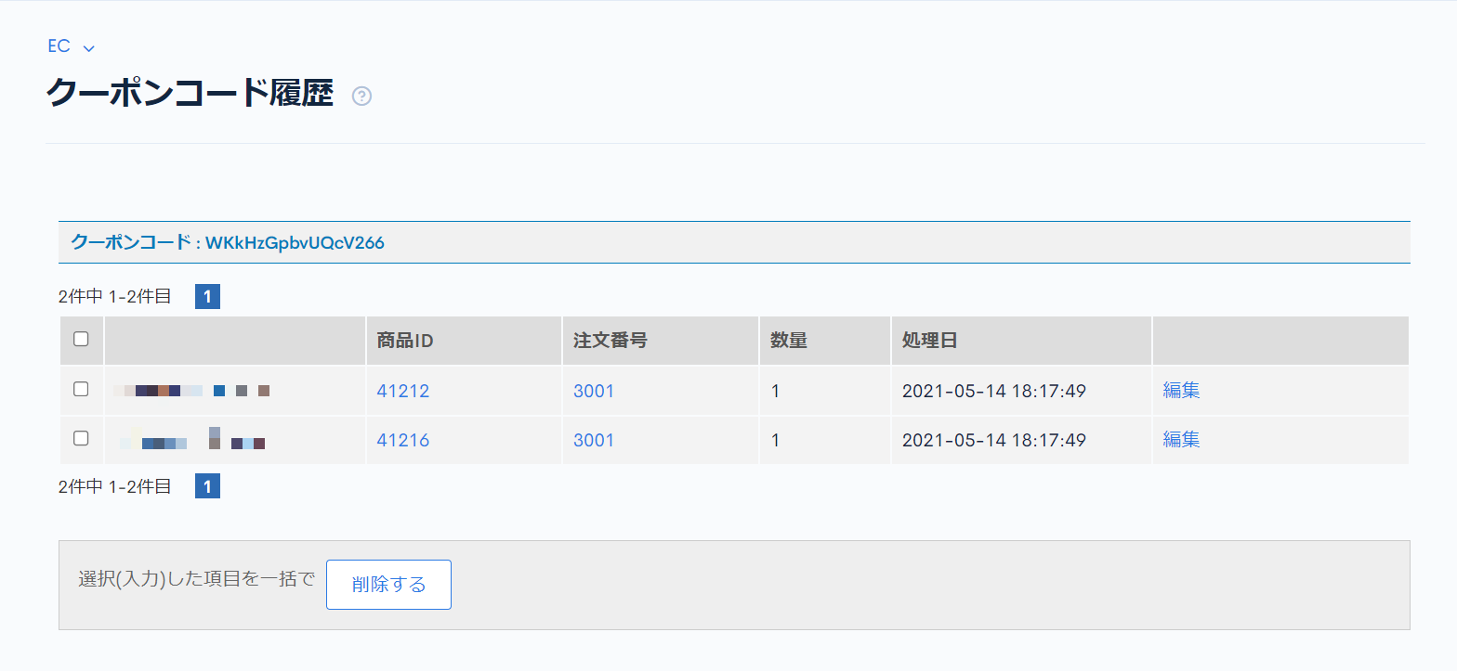Click the 処理日 column header
Viewport: 1457px width, 671px height.
[929, 341]
